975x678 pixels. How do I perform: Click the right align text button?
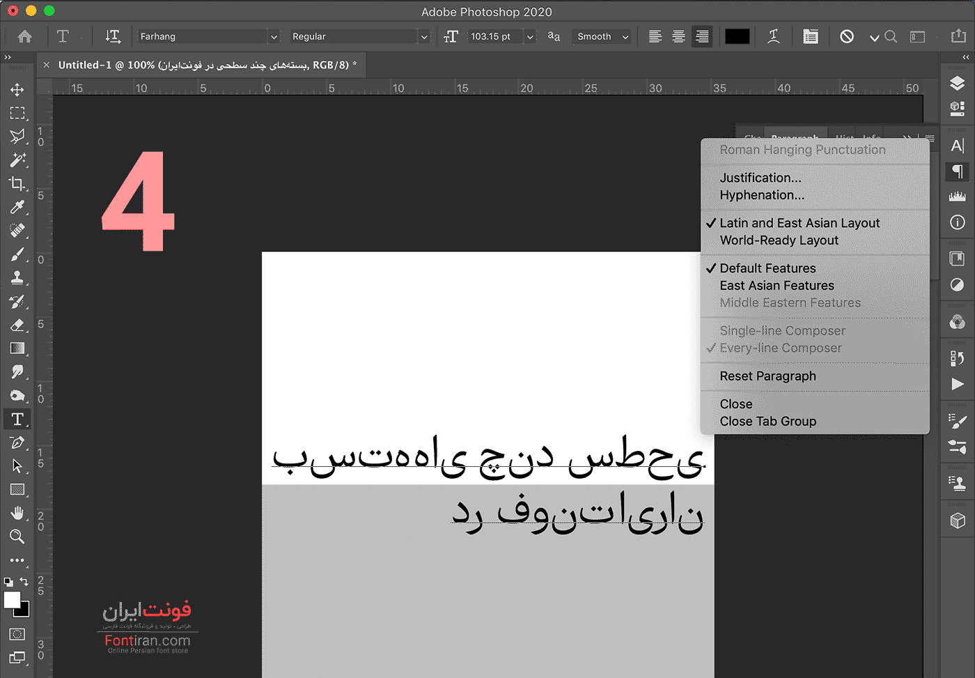(x=702, y=37)
